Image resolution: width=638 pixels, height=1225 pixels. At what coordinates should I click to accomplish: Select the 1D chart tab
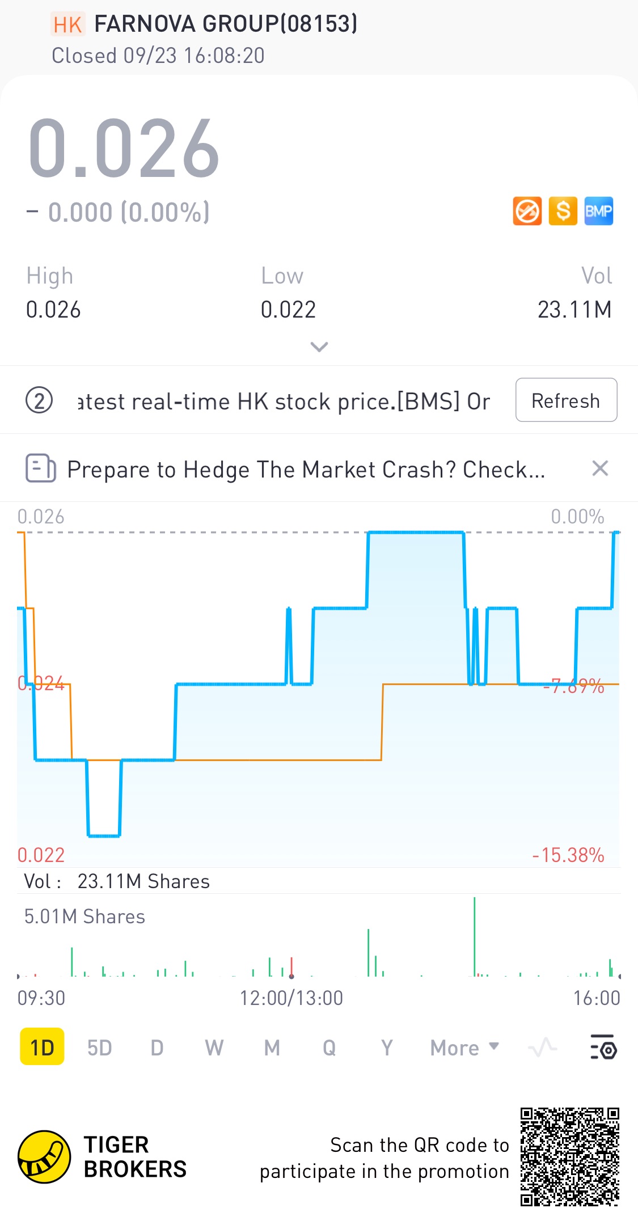tap(42, 1047)
